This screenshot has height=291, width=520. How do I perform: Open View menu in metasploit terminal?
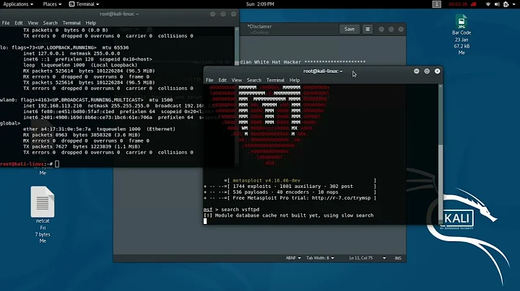click(236, 80)
